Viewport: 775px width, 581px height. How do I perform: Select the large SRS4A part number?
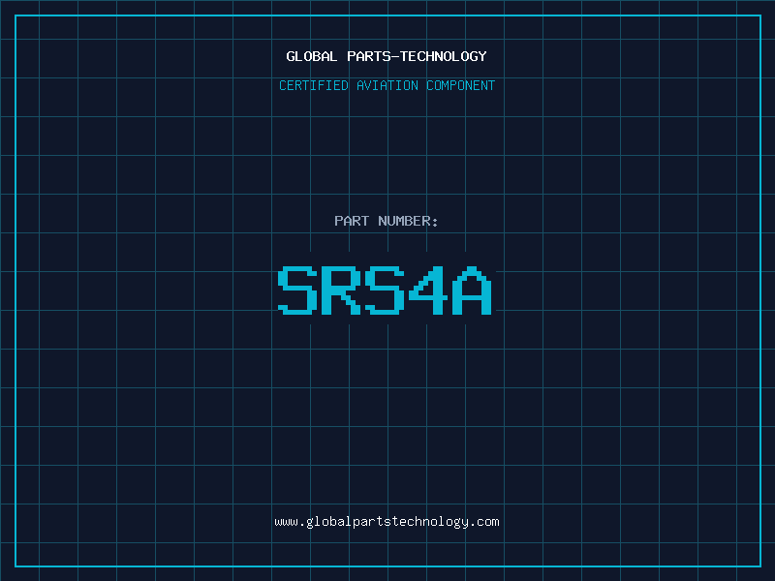click(x=387, y=290)
